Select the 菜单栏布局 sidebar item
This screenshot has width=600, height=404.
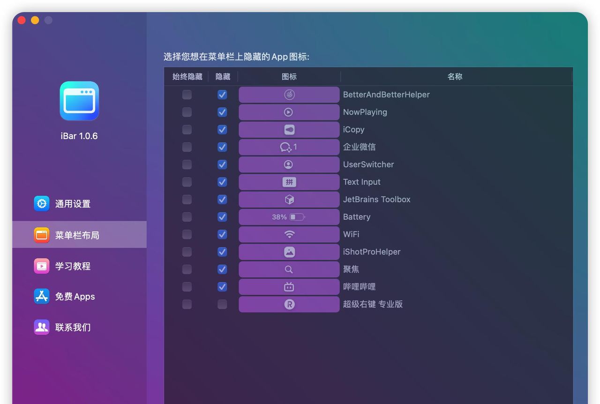(x=79, y=235)
